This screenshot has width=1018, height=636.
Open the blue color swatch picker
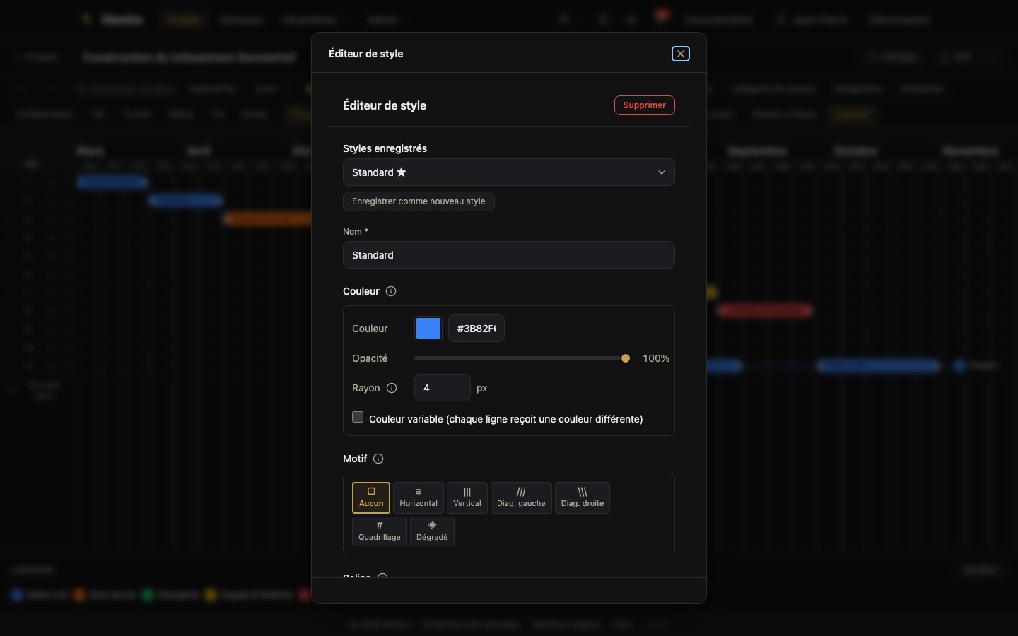pyautogui.click(x=428, y=329)
